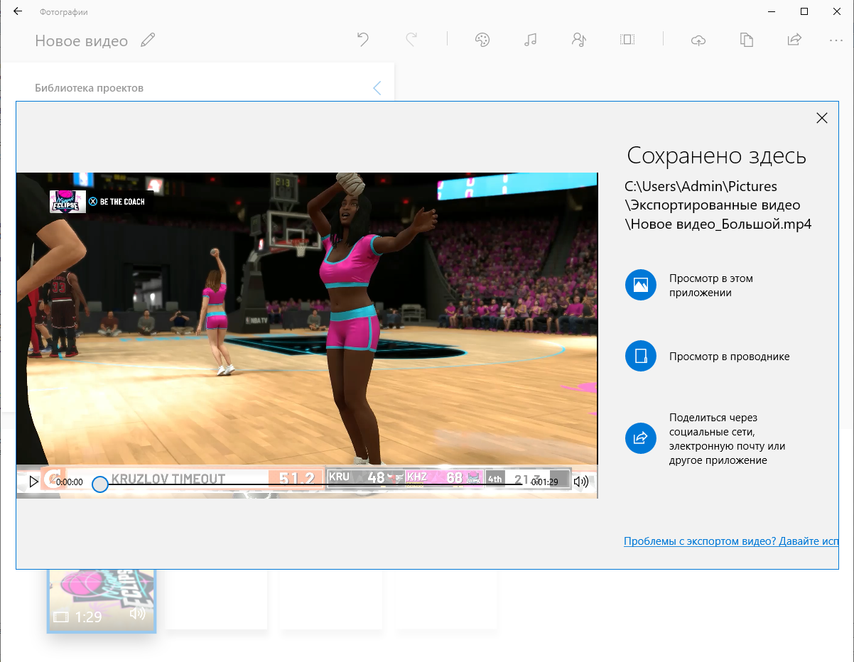Image resolution: width=854 pixels, height=662 pixels.
Task: Play the exported video preview
Action: click(x=33, y=482)
